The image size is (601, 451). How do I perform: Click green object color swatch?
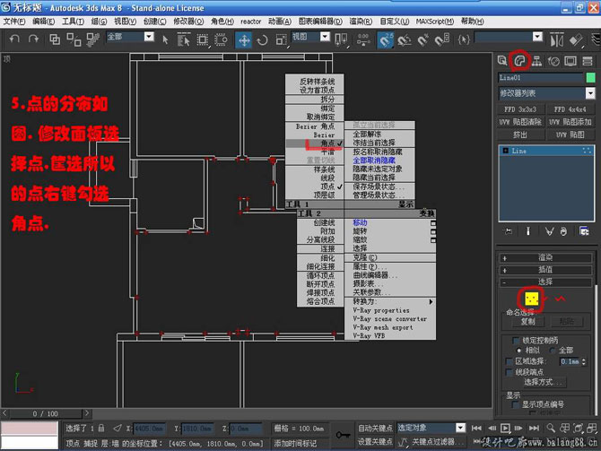pos(590,78)
